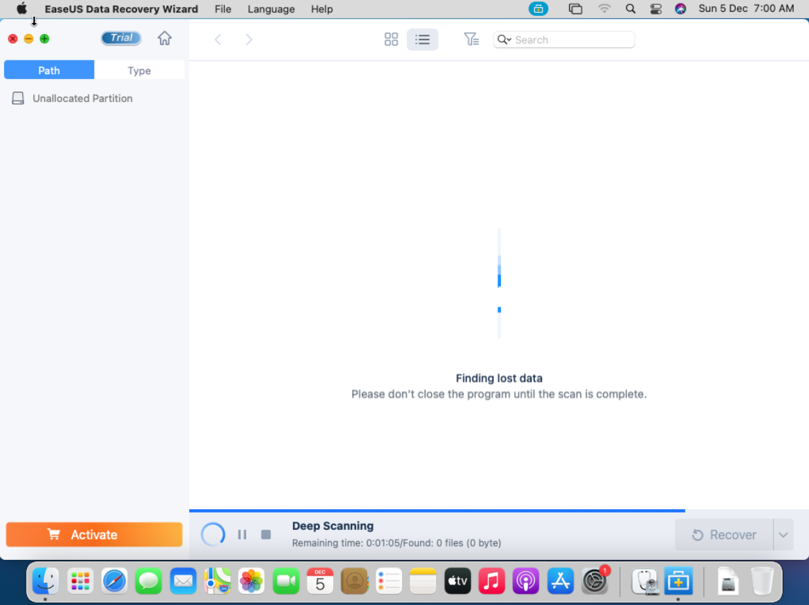Open Reminders from the dock
This screenshot has width=809, height=605.
point(389,581)
